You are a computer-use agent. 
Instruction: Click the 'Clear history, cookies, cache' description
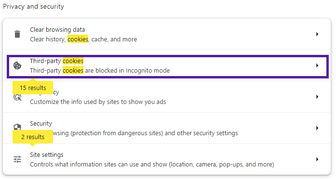(x=83, y=39)
